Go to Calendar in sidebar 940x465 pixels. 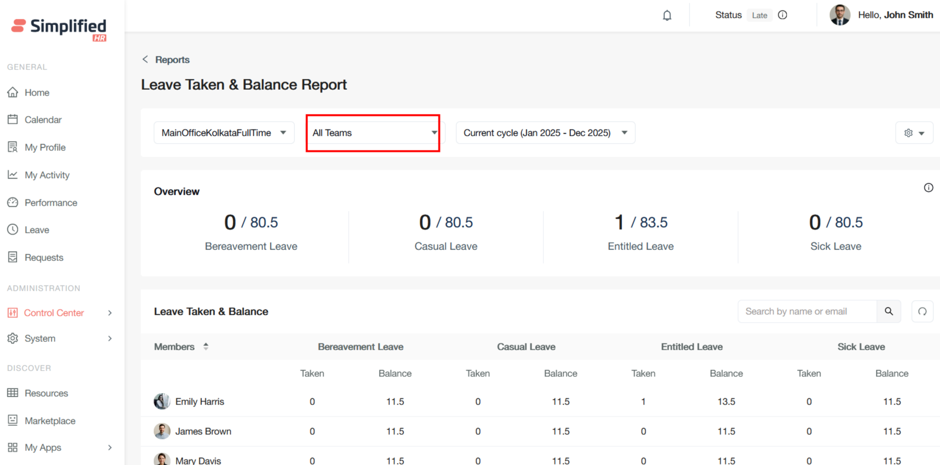coord(43,120)
